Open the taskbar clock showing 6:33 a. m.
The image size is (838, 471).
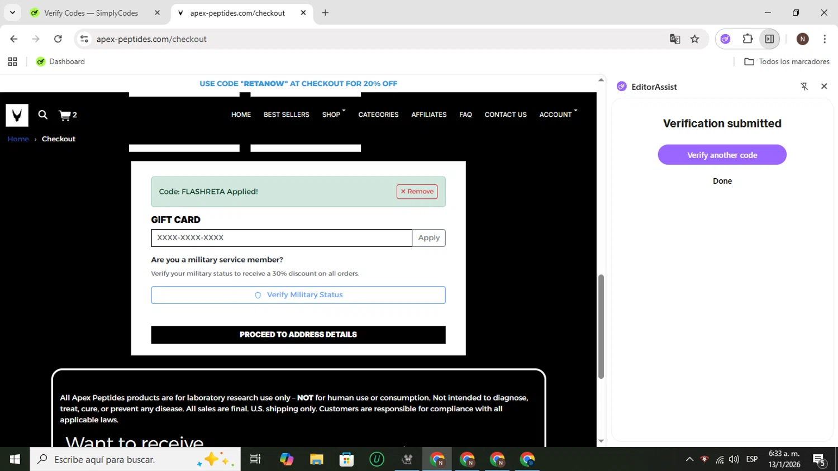[784, 459]
